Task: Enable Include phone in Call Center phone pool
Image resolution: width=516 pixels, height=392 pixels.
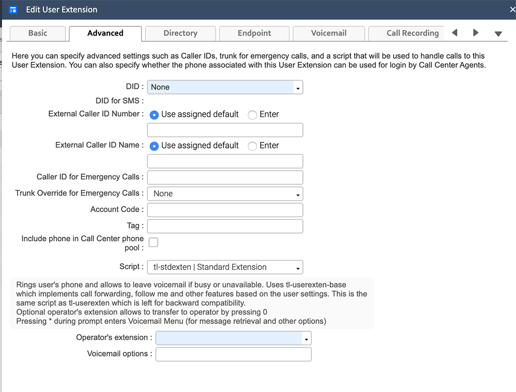Action: point(153,242)
